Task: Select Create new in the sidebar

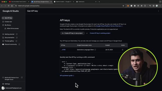Action: point(7,22)
